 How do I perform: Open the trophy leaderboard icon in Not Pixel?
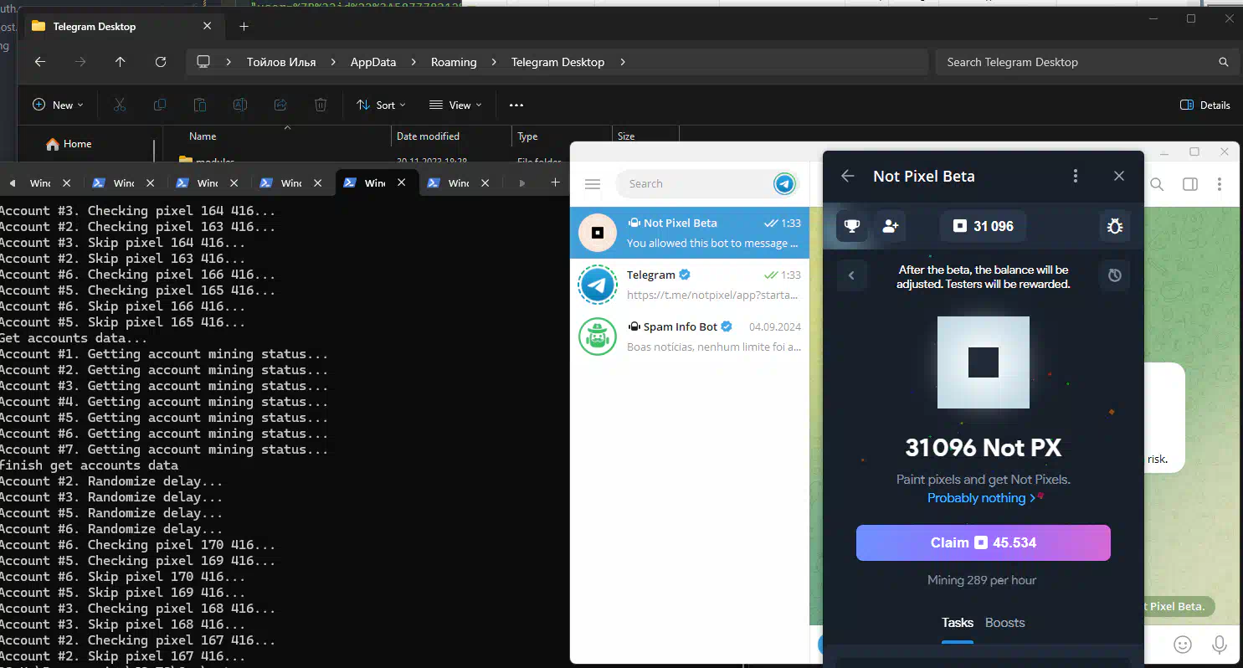coord(852,226)
